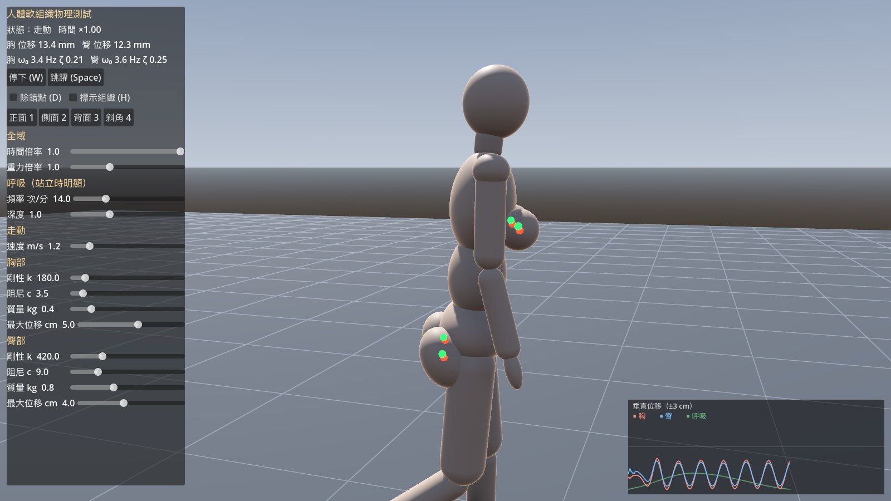Viewport: 891px width, 501px height.
Task: Click the 呼吸（站立時明顯）section heading
Action: pyautogui.click(x=47, y=183)
